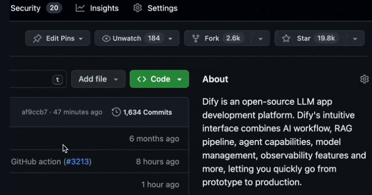Open the Star lists dropdown arrow
Image resolution: width=372 pixels, height=195 pixels.
click(355, 38)
